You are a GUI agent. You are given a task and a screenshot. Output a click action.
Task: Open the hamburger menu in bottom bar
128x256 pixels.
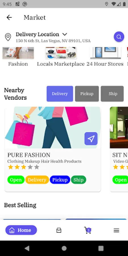(x=116, y=230)
